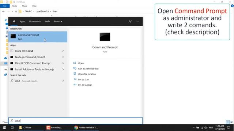Click the Command Prompt icon in best match

coord(13,36)
